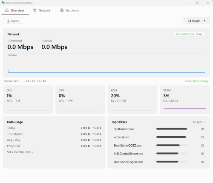Click the VRAM 3% card
The image size is (213, 183).
[184, 100]
